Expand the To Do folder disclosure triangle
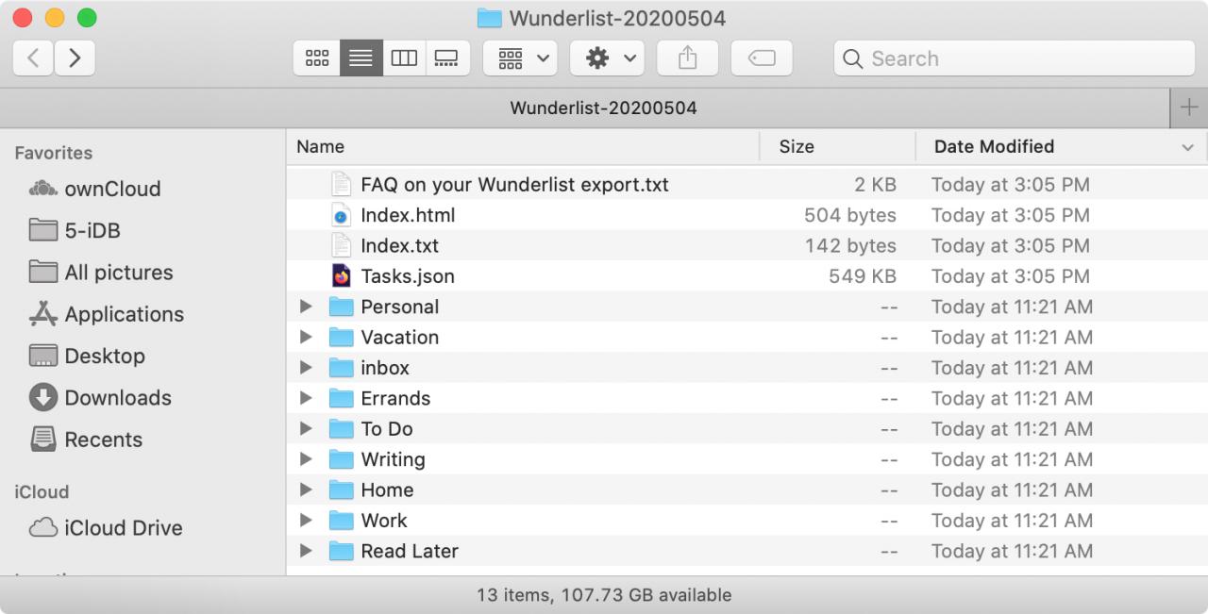Viewport: 1208px width, 614px height. click(x=305, y=428)
